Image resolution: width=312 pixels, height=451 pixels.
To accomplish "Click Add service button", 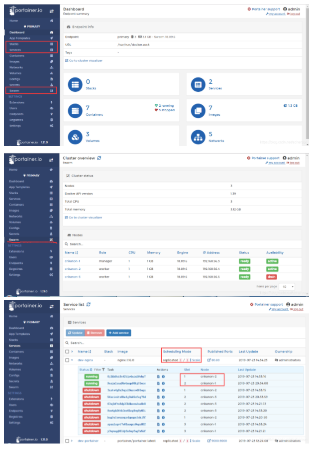I will [x=119, y=333].
